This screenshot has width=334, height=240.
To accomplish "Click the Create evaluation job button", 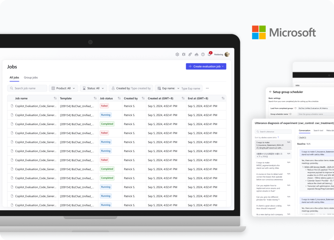I will coord(206,67).
